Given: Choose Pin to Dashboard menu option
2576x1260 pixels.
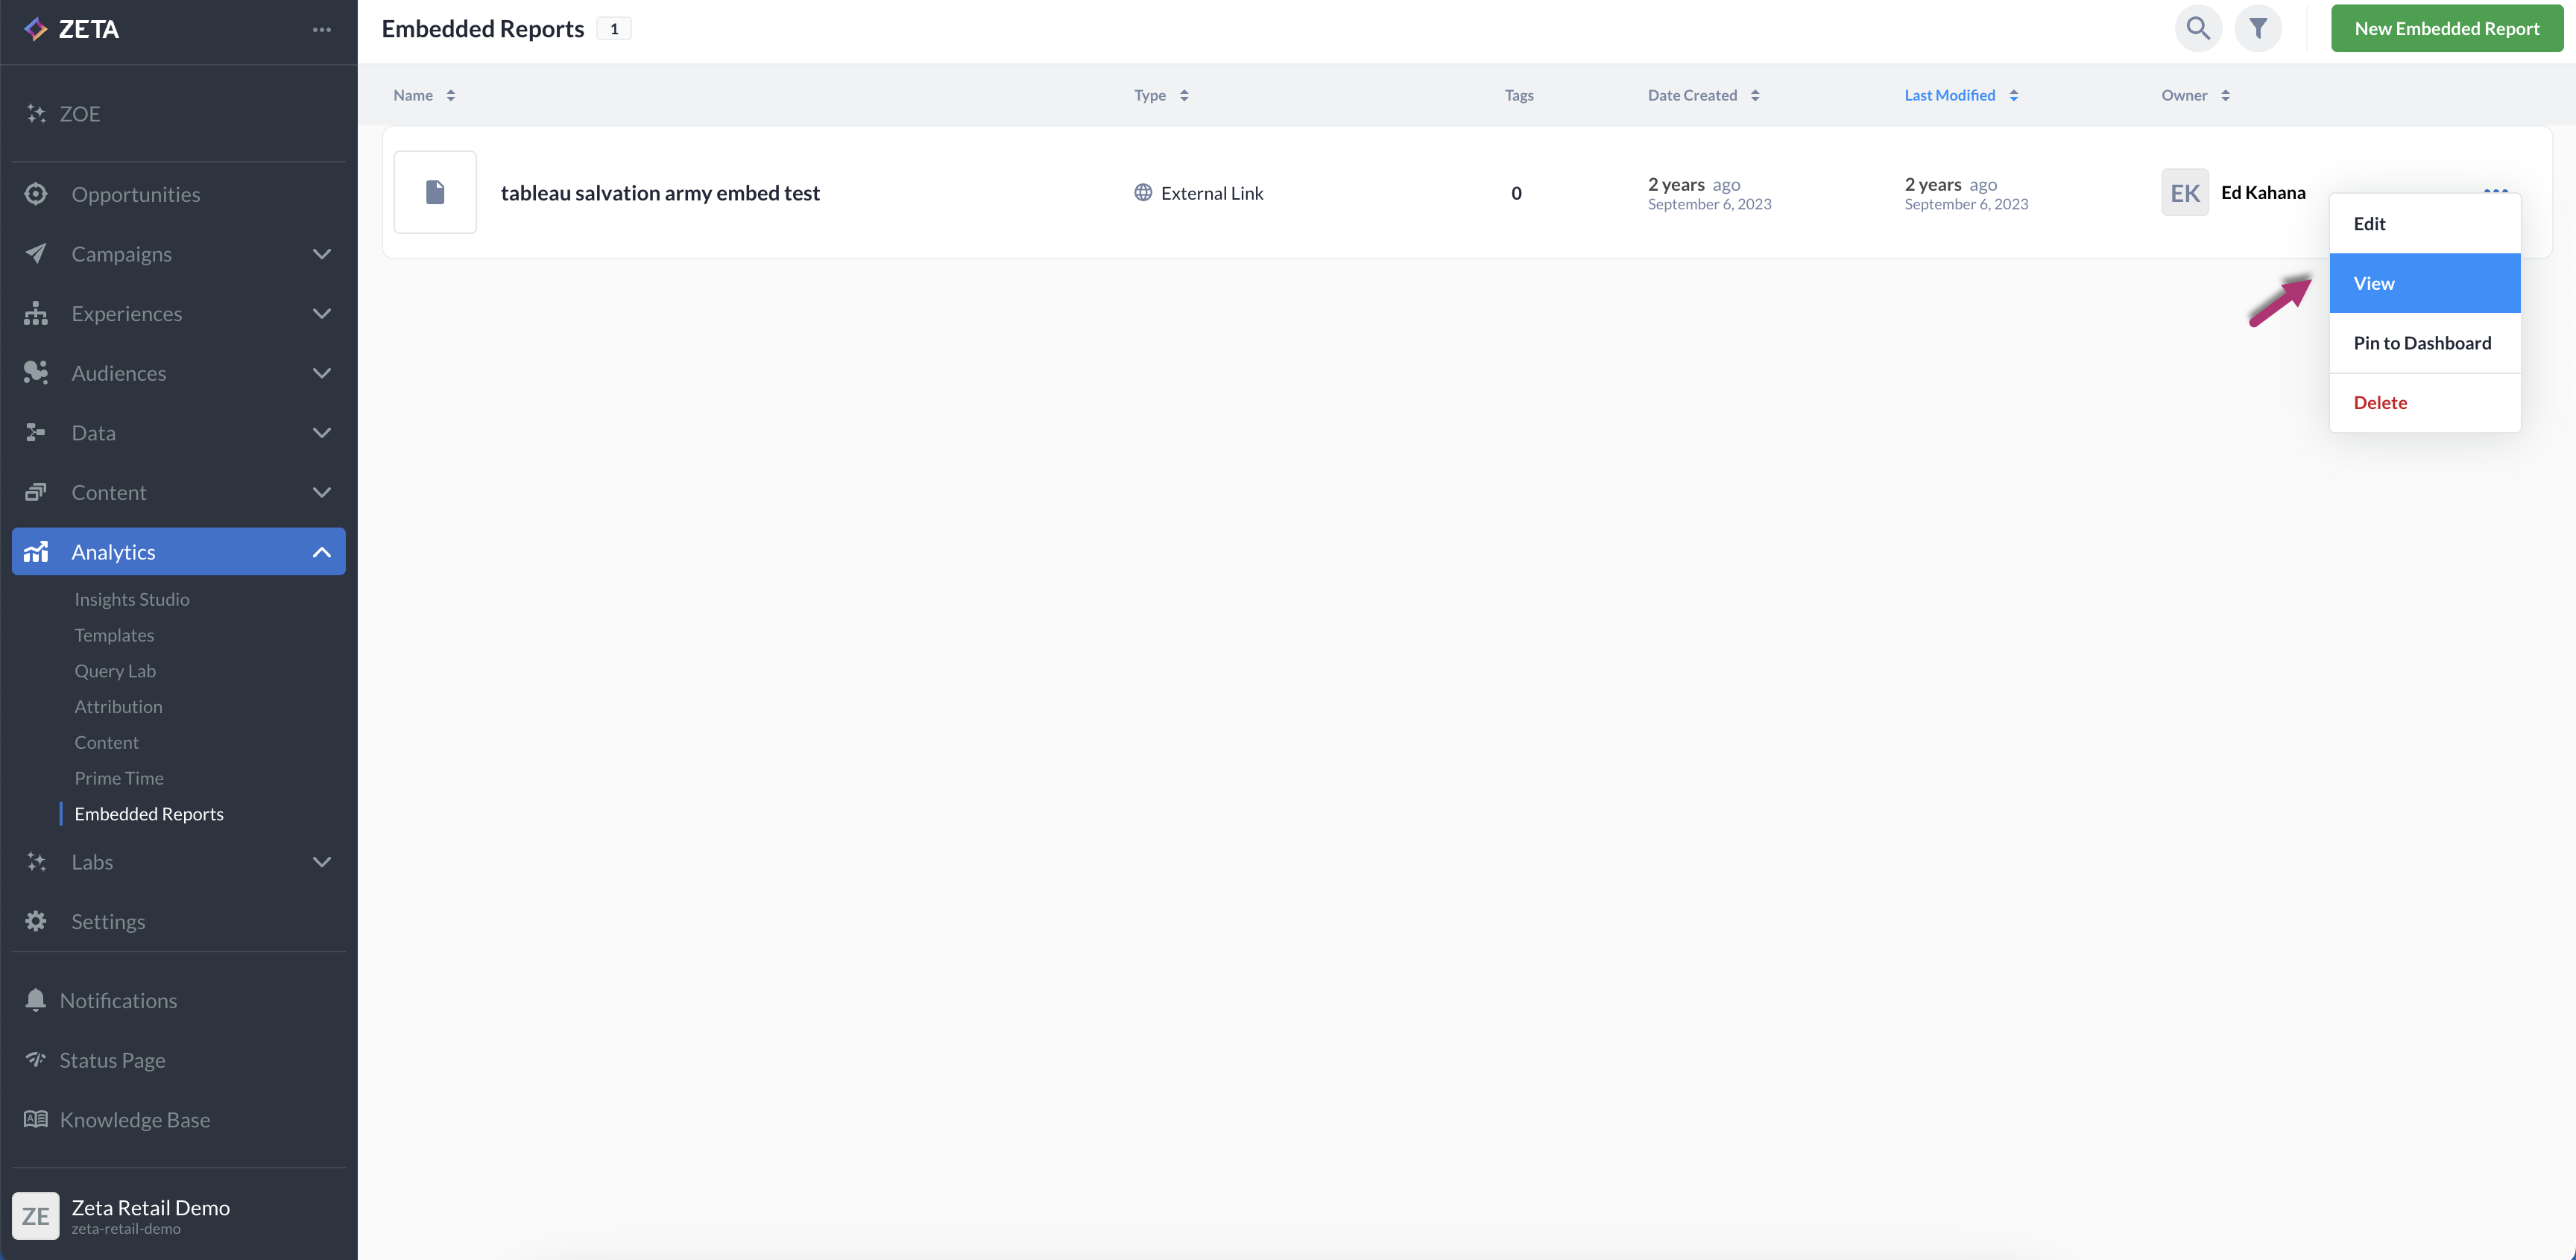Looking at the screenshot, I should (x=2421, y=343).
